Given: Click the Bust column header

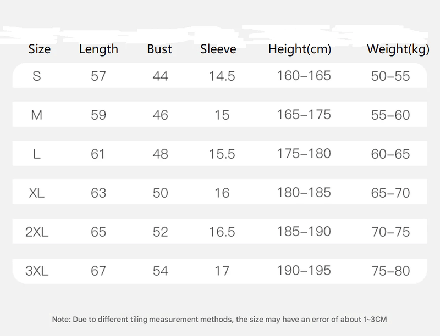Looking at the screenshot, I should click(x=159, y=49).
